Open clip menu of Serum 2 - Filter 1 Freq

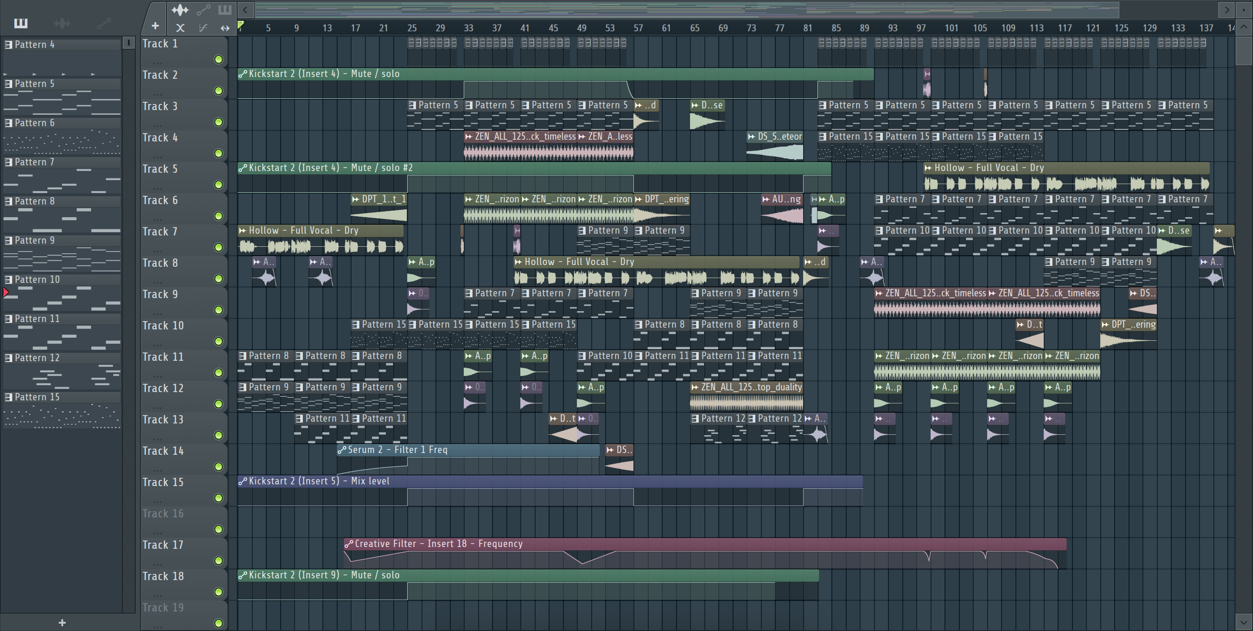(x=342, y=450)
